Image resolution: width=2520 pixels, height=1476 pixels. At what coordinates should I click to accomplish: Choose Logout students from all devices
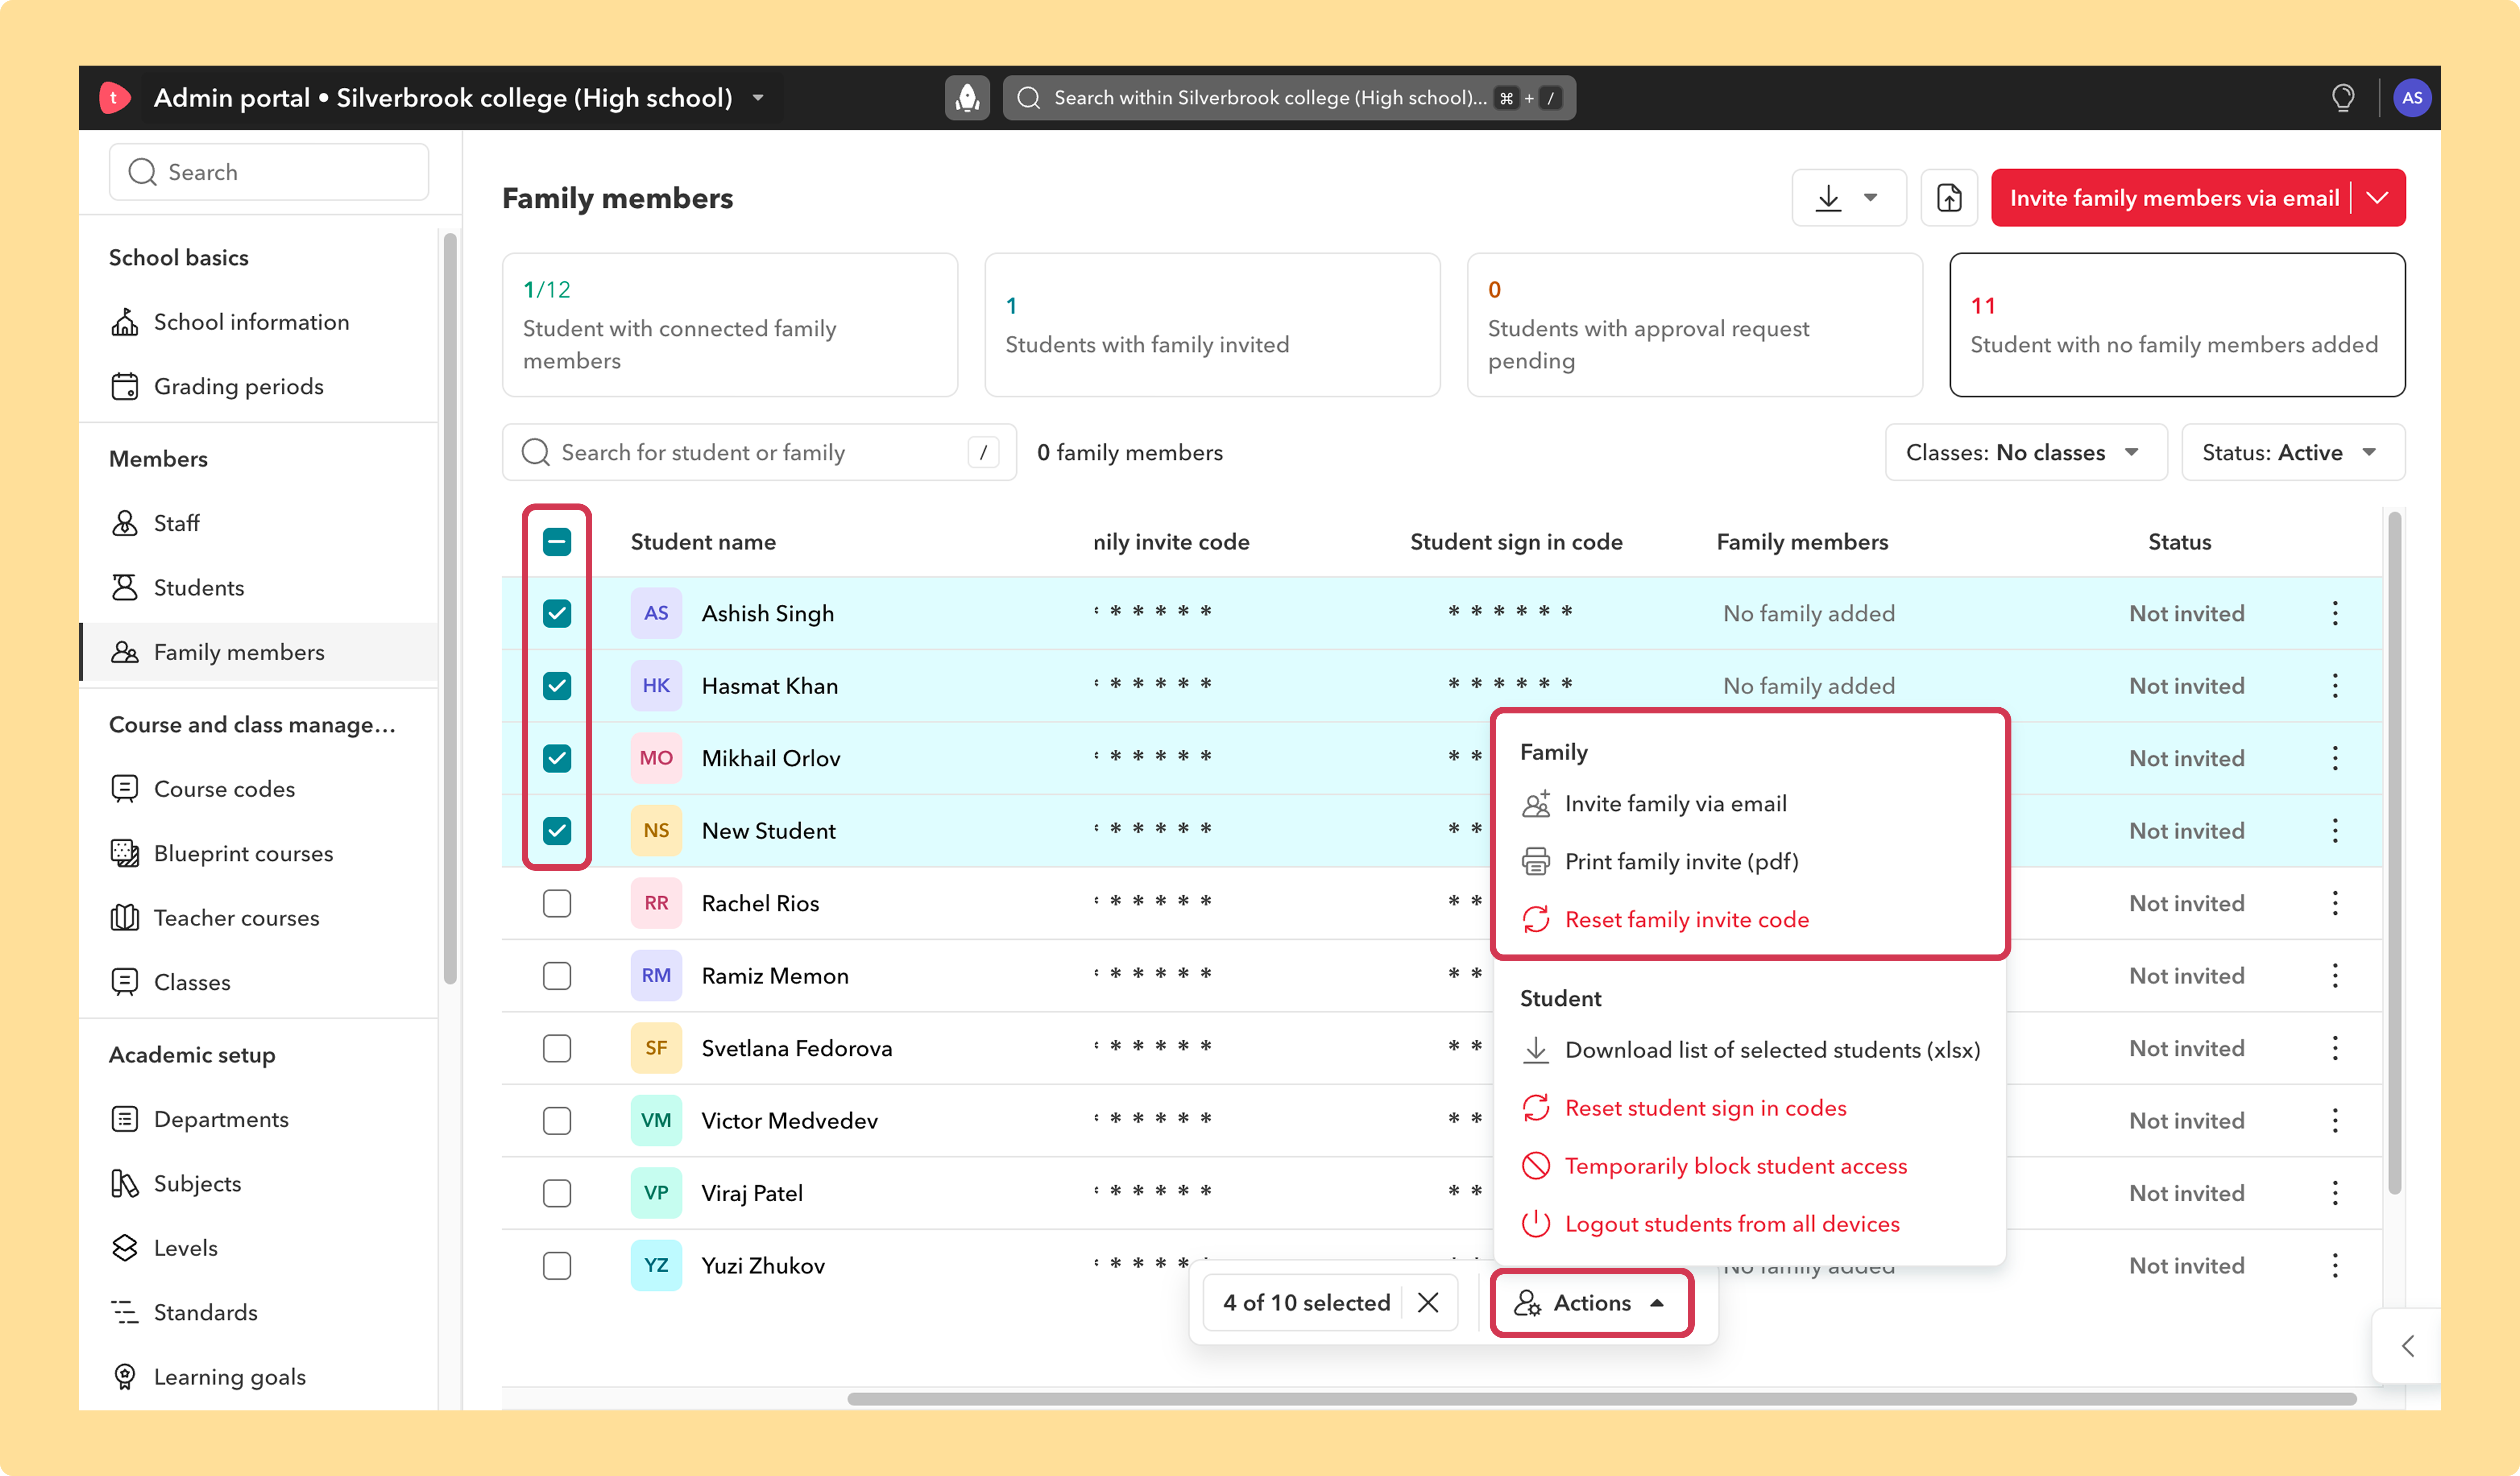[1710, 1224]
